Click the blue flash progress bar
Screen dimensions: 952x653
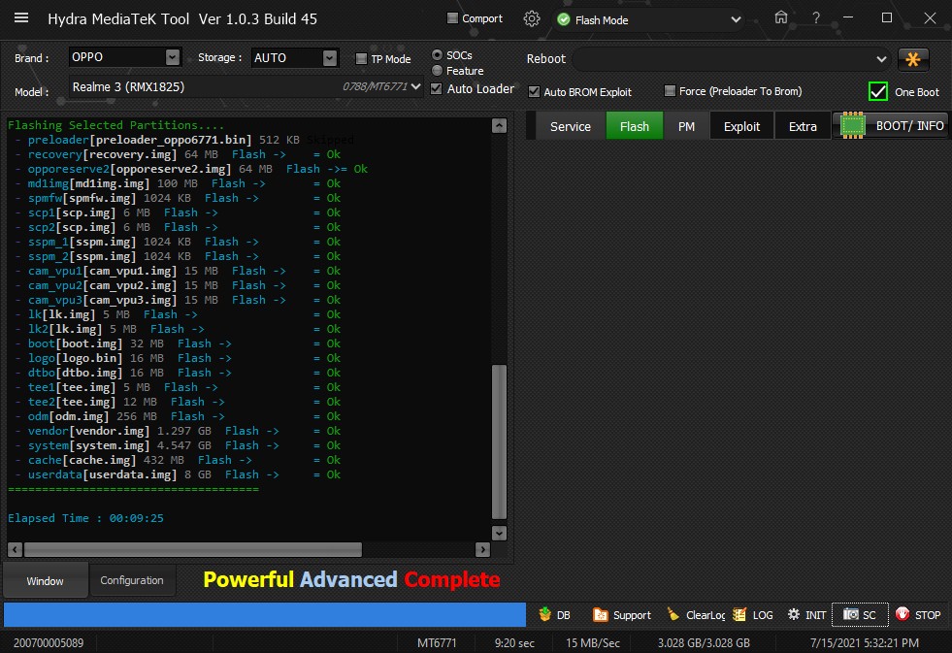pyautogui.click(x=265, y=614)
